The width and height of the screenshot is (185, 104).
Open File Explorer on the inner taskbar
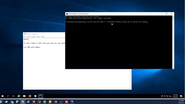click(x=24, y=96)
